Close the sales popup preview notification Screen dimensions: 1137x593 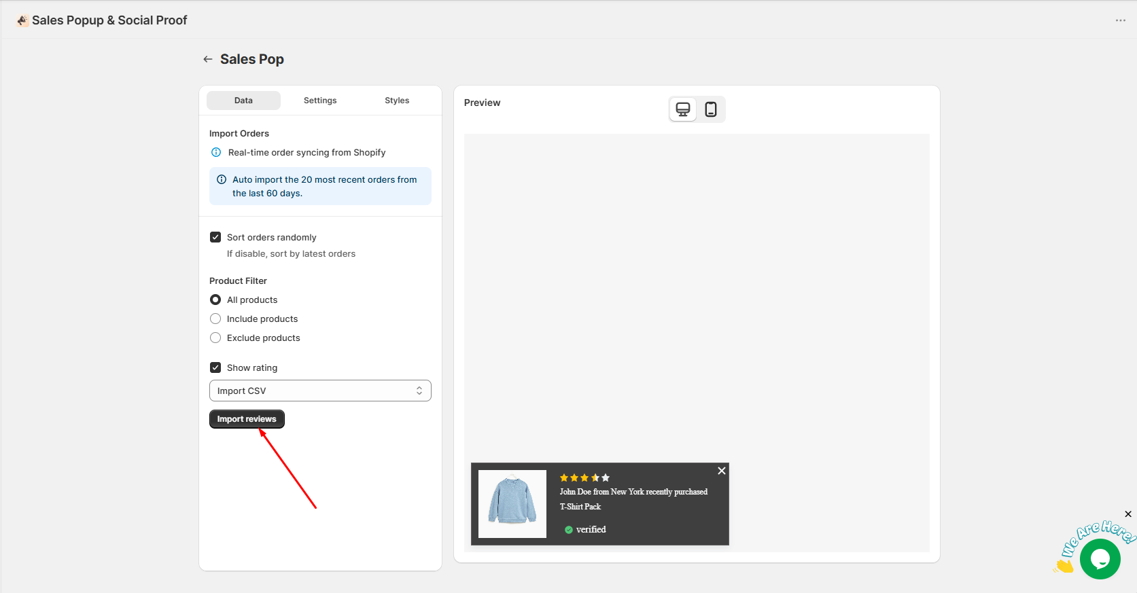point(722,471)
